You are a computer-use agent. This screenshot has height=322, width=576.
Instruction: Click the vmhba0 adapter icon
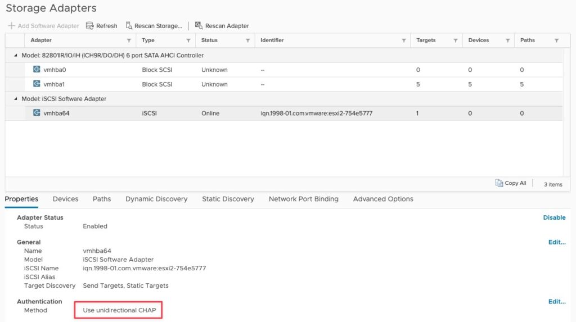tap(37, 69)
